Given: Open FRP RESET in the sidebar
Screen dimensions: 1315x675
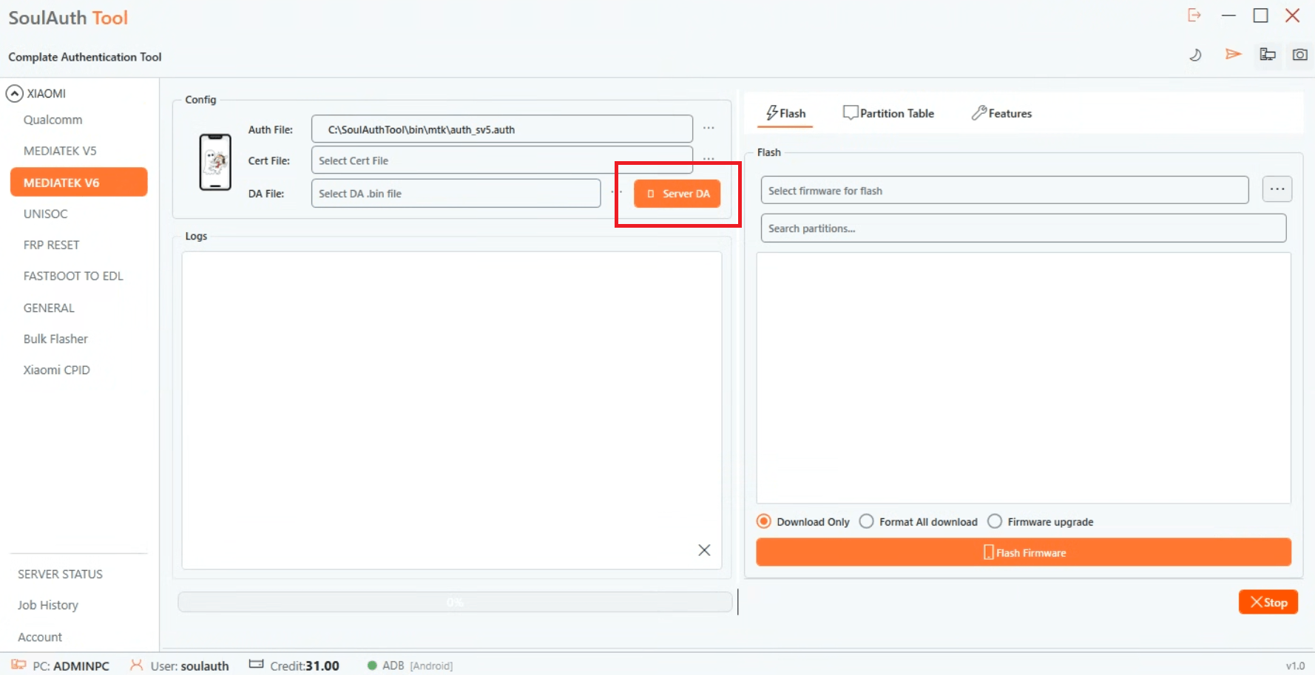Looking at the screenshot, I should click(x=51, y=245).
